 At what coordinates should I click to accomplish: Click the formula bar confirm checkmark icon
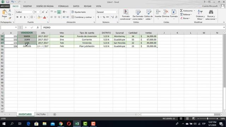32,28
